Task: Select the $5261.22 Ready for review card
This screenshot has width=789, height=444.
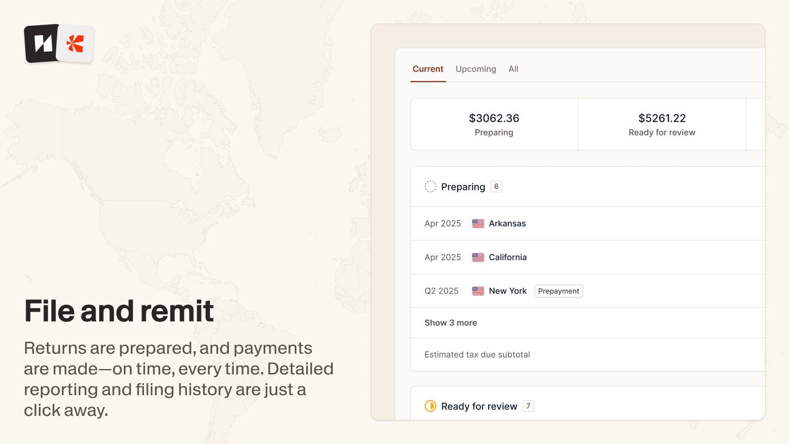Action: click(662, 124)
